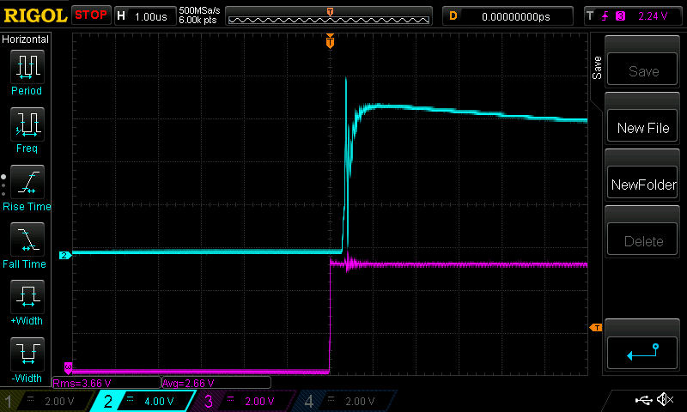
Task: Click the red STOP run status
Action: click(91, 15)
